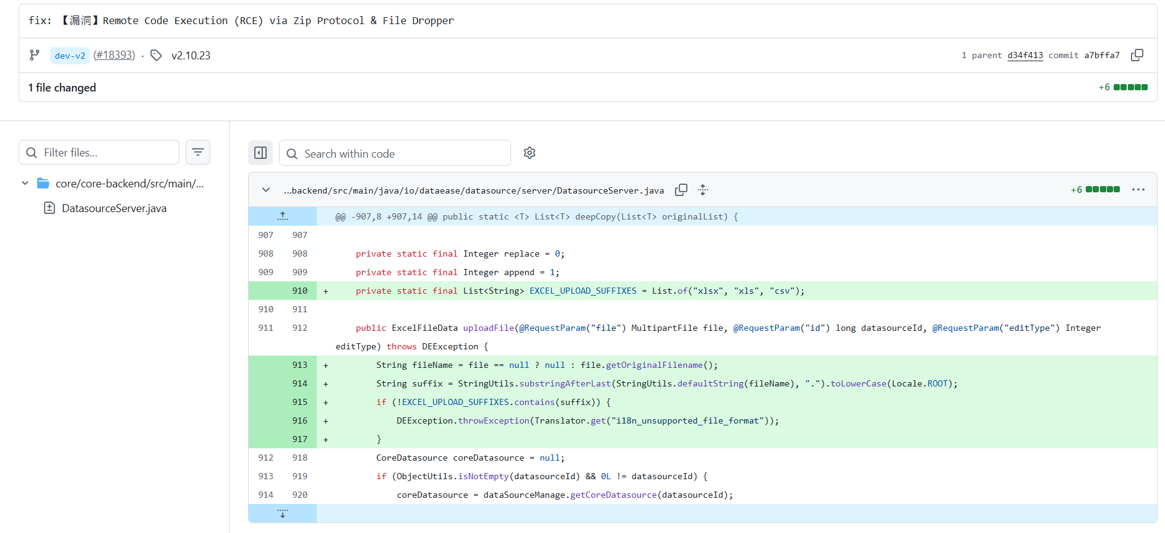Collapse the core/core-backend folder in tree

[x=25, y=183]
